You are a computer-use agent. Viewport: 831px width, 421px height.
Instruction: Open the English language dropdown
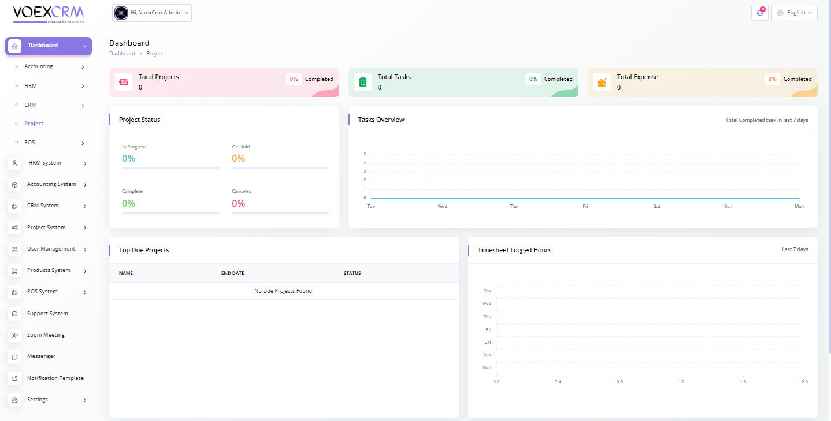[795, 13]
